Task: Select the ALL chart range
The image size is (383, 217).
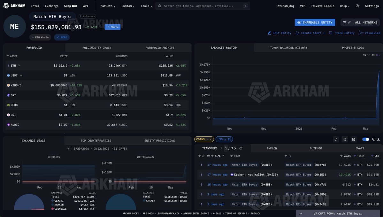Action: coord(378,55)
